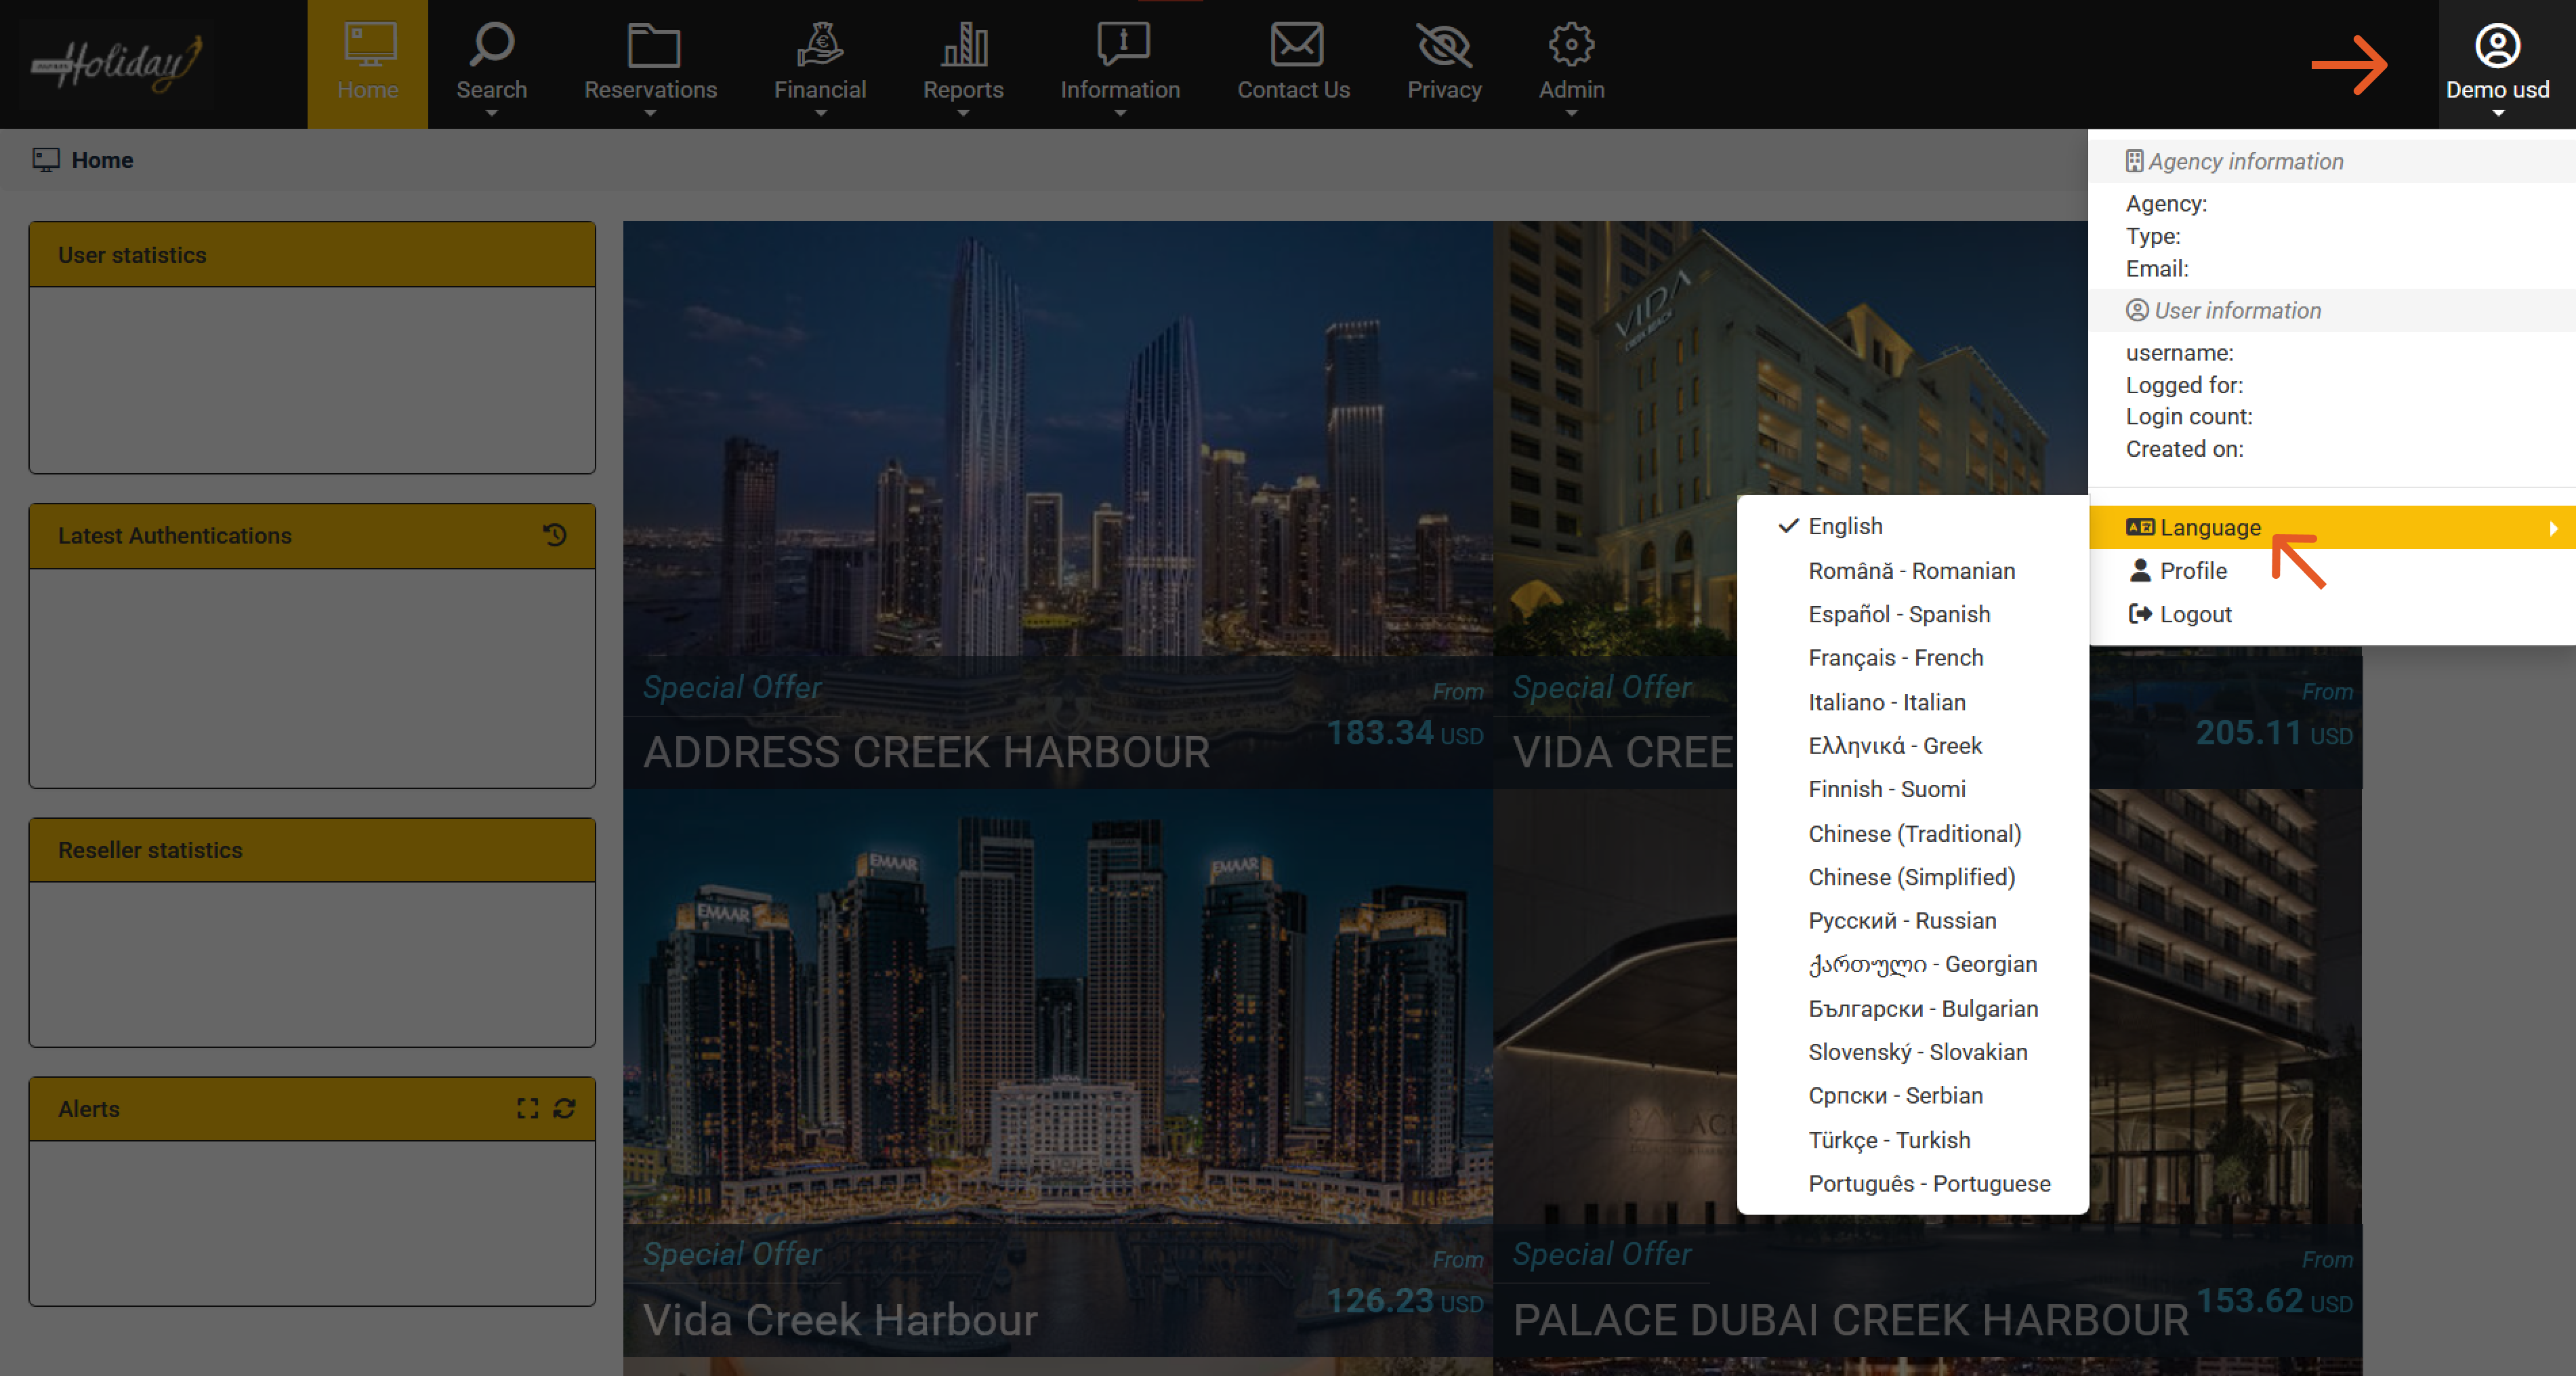Viewport: 2576px width, 1376px height.
Task: Select the checked English language option
Action: tap(1844, 527)
